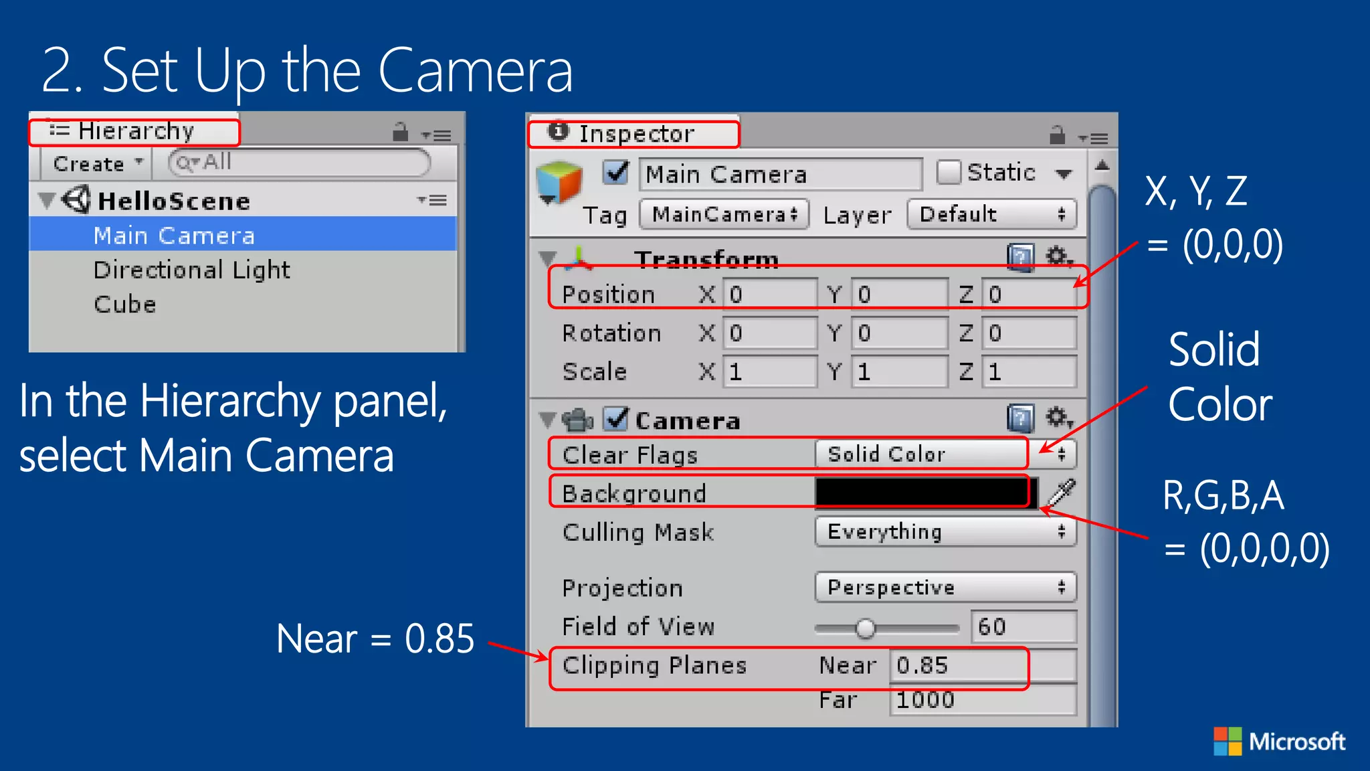
Task: Click the Unity logo beside HelloScene
Action: [x=76, y=200]
